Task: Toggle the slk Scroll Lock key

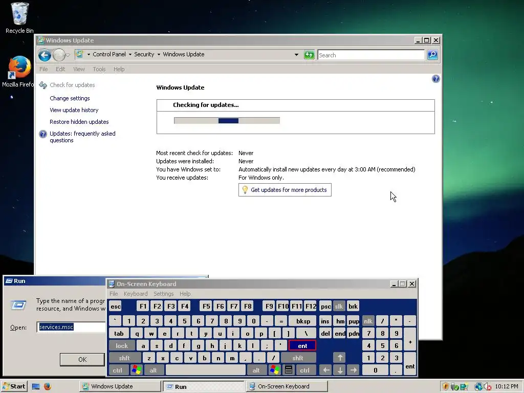Action: [339, 307]
